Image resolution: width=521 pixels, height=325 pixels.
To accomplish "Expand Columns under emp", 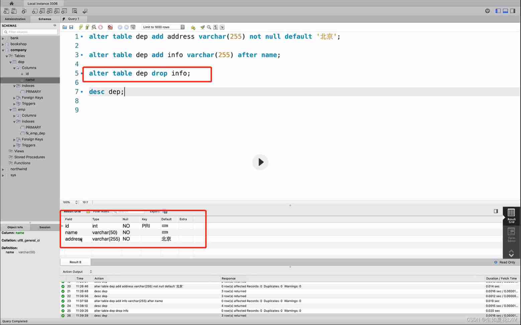I will tap(14, 116).
